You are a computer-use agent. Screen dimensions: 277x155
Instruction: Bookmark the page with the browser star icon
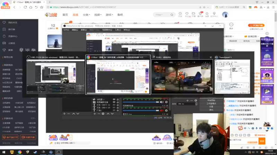click(42, 7)
